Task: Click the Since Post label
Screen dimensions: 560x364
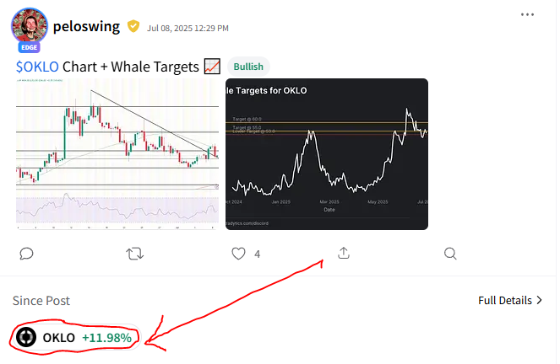Action: (41, 301)
